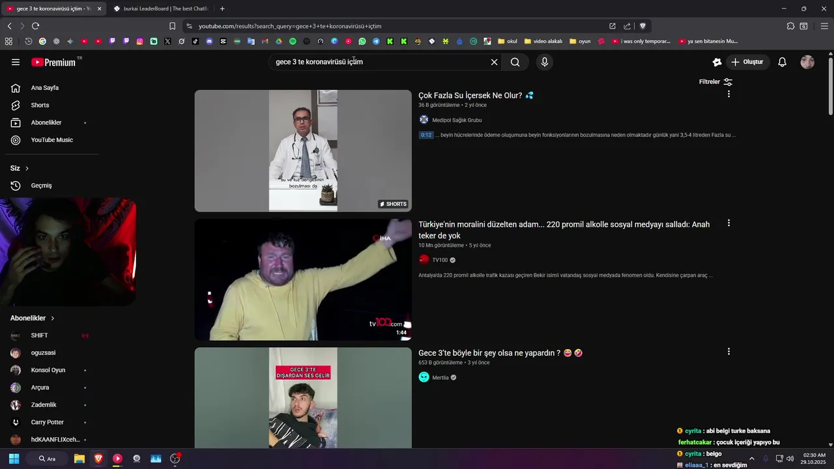Screen dimensions: 834x469
Task: Open more options for Gece 3'te video
Action: click(728, 351)
